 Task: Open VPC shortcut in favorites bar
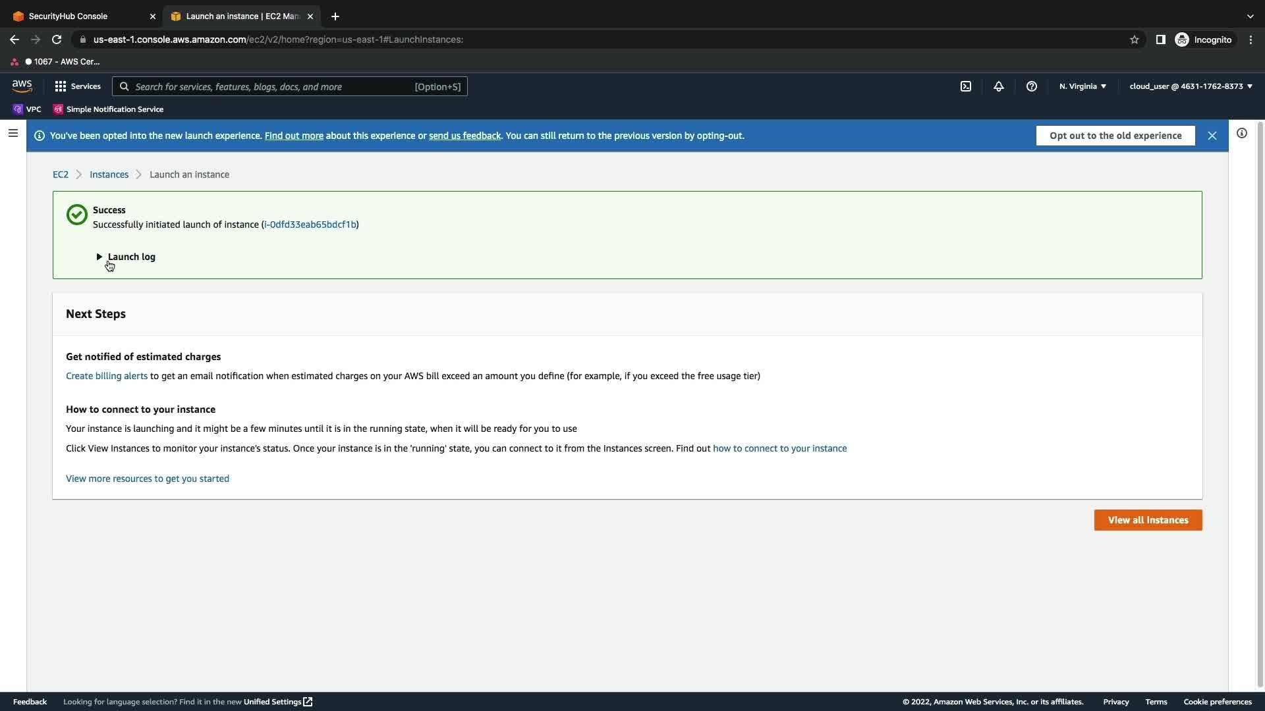click(x=28, y=109)
